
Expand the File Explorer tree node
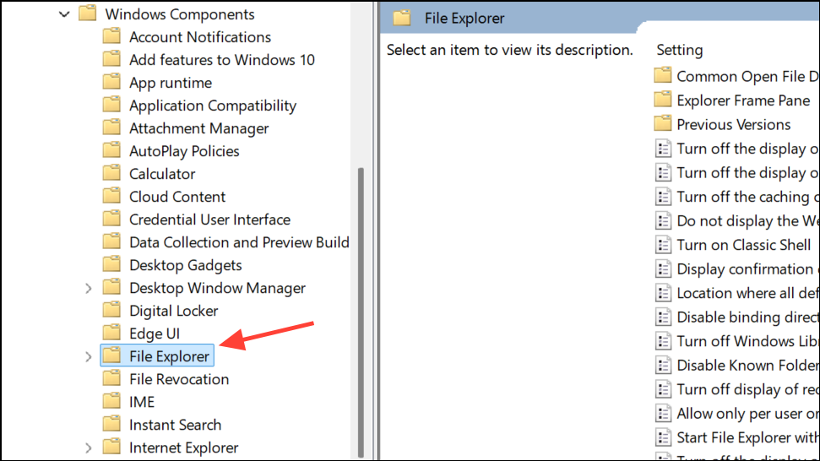(89, 356)
